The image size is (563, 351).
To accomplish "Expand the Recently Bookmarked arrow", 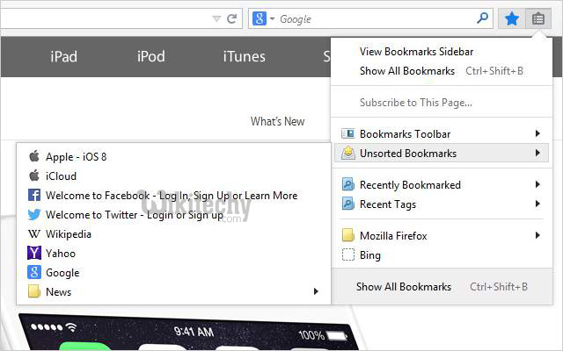I will click(537, 184).
